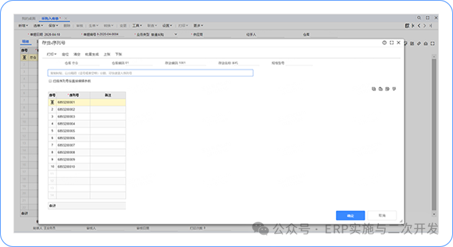
Task: Open the 保存 dropdown in the main toolbar
Action: point(53,26)
